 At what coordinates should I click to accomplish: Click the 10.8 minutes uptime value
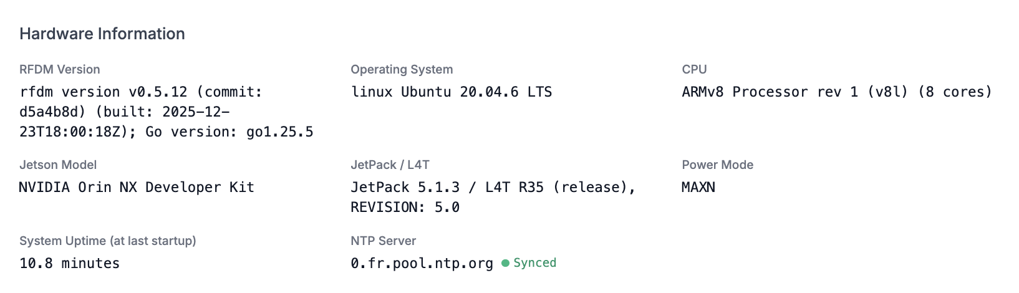pyautogui.click(x=69, y=264)
